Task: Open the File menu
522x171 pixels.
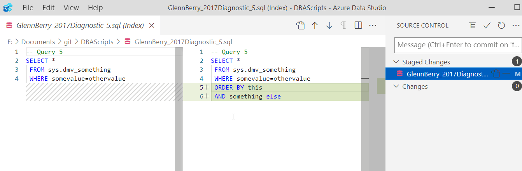Action: pyautogui.click(x=28, y=8)
